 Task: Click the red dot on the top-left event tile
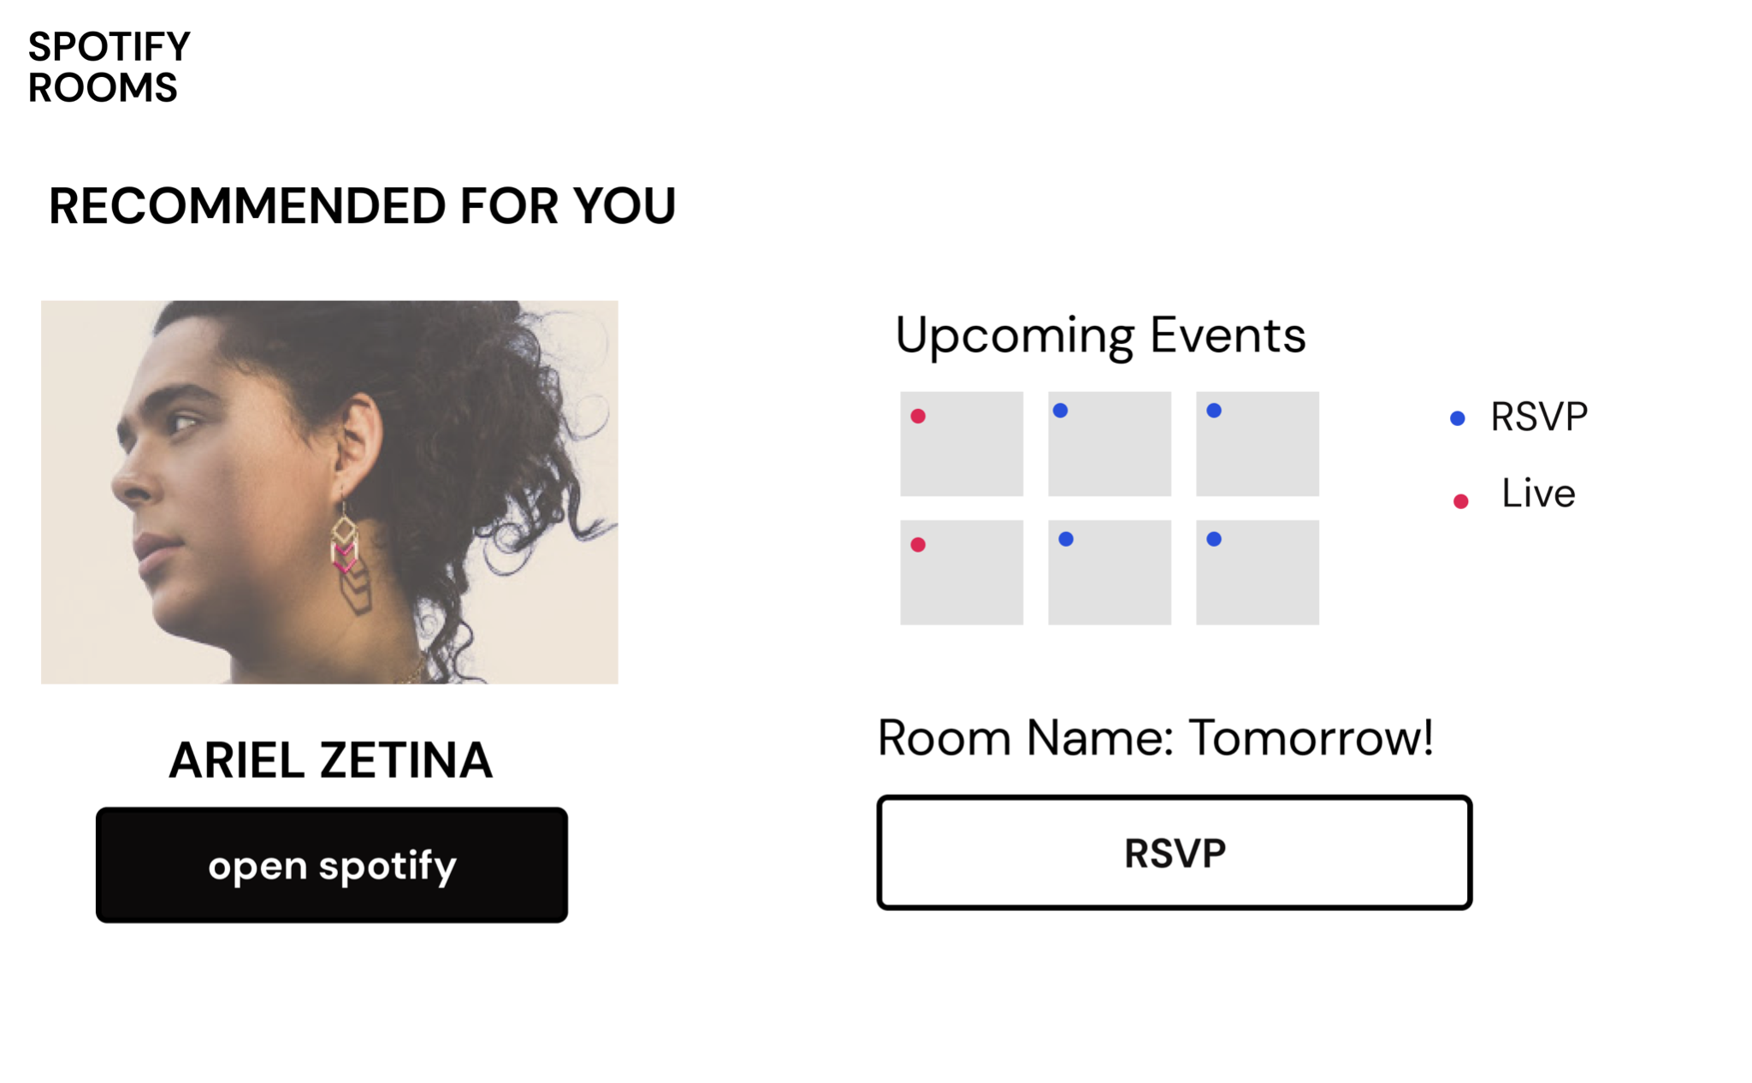918,417
